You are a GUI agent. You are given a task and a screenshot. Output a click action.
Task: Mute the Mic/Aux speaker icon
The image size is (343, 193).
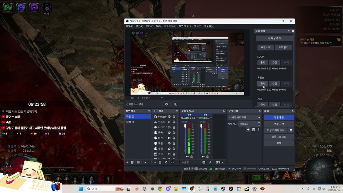[203, 157]
